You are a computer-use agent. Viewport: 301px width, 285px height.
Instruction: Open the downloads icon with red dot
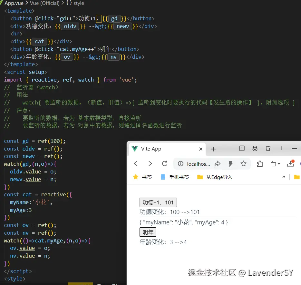click(x=290, y=163)
